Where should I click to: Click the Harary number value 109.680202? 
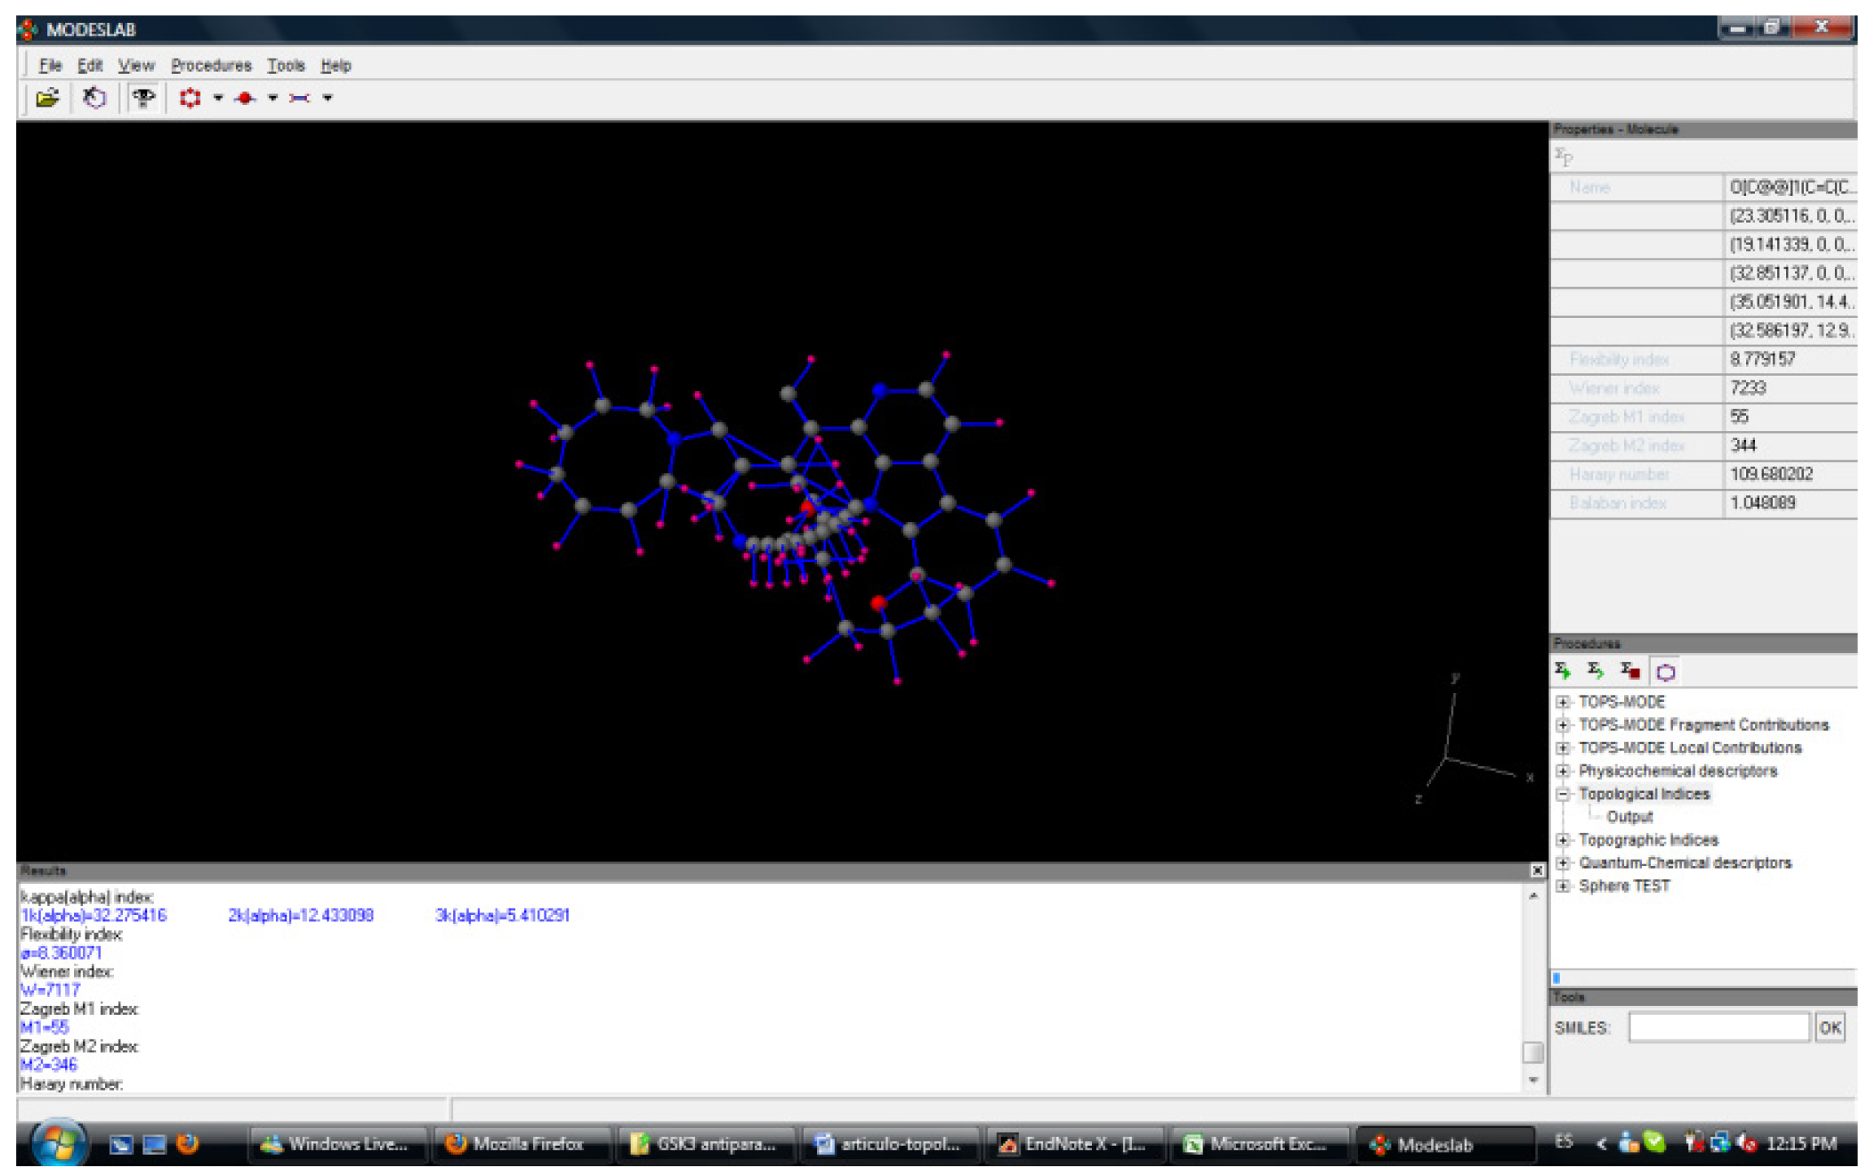(x=1771, y=473)
